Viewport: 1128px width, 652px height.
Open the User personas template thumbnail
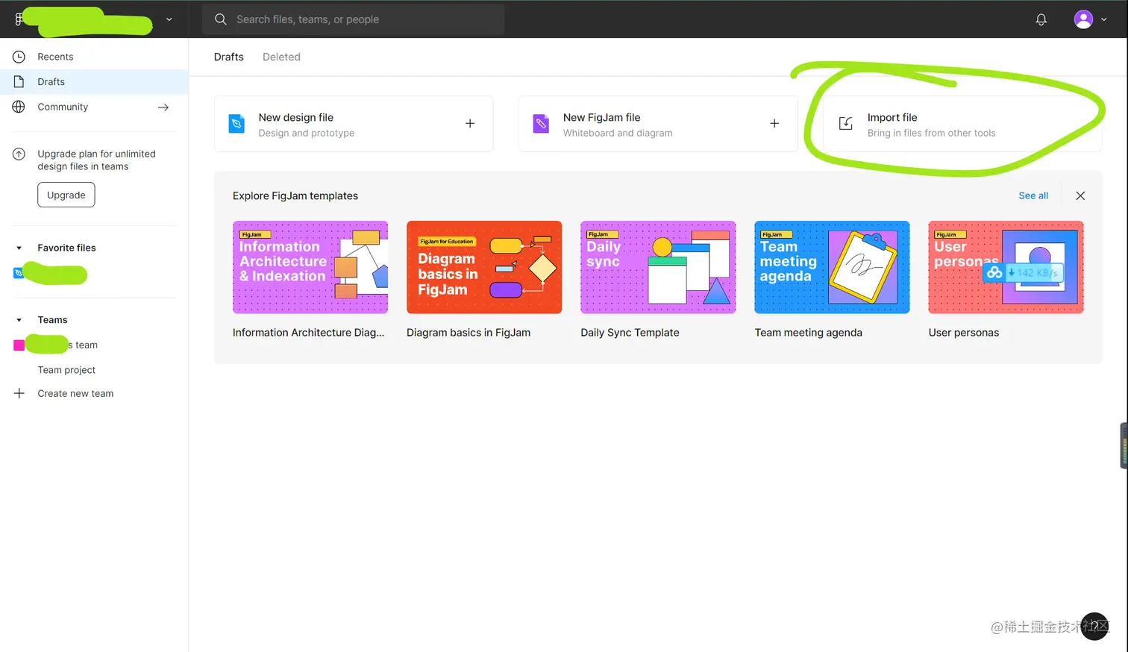pyautogui.click(x=1006, y=267)
